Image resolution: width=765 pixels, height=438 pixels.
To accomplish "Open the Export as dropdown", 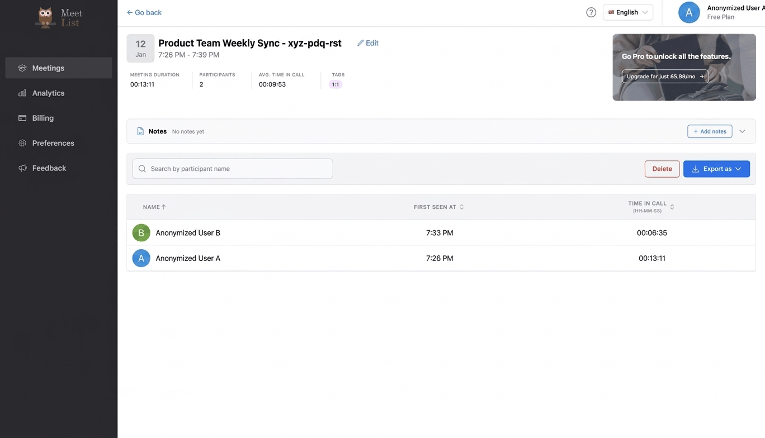I will pos(716,169).
